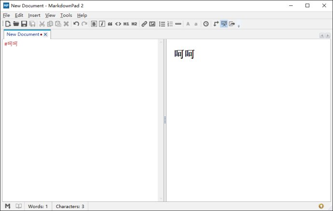Open the Tools menu
Screen dimensions: 333x211
[66, 15]
